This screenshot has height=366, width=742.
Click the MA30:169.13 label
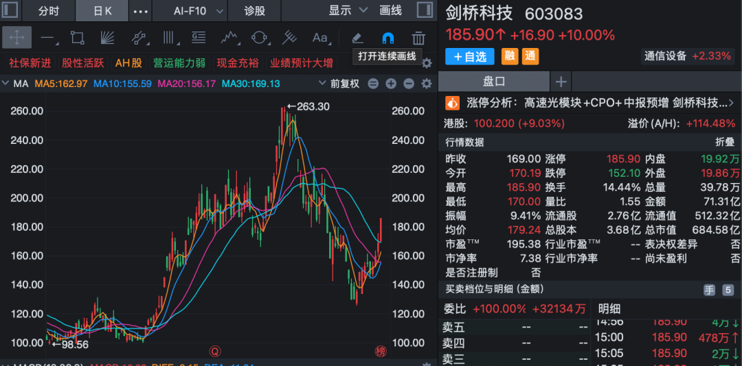(251, 84)
